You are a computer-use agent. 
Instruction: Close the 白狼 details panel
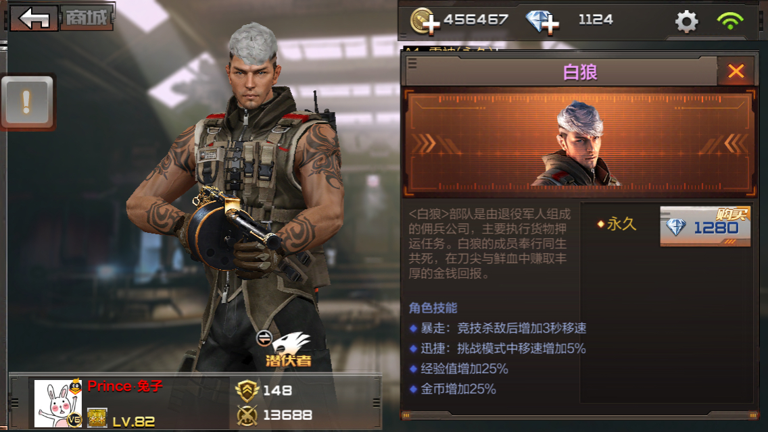coord(735,72)
